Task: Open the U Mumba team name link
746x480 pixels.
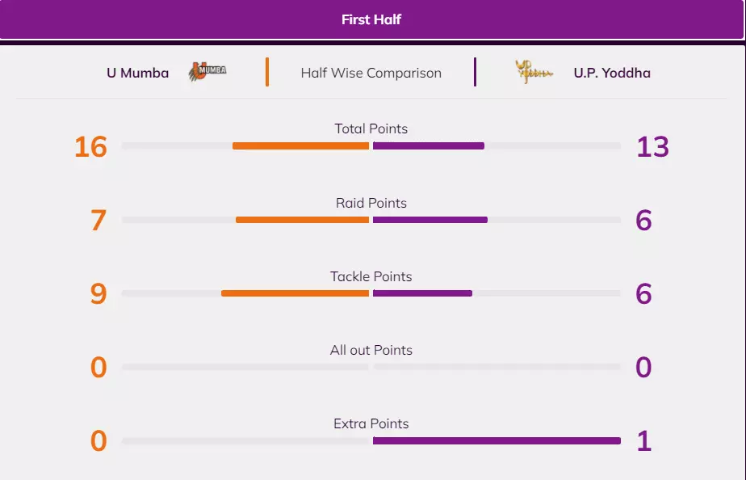Action: tap(137, 73)
